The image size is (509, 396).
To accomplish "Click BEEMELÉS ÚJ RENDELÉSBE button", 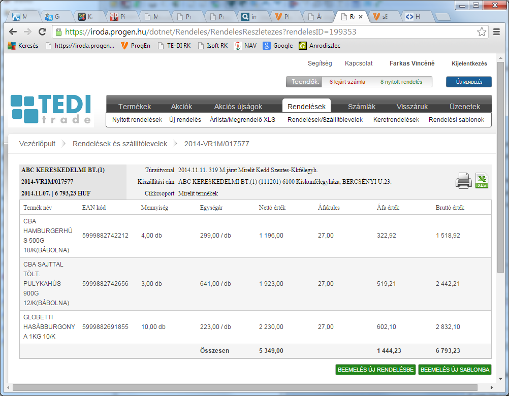I will (375, 370).
